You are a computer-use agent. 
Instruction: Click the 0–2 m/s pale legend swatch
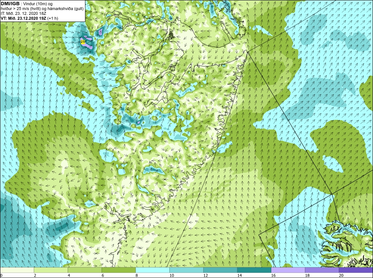pos(17,270)
